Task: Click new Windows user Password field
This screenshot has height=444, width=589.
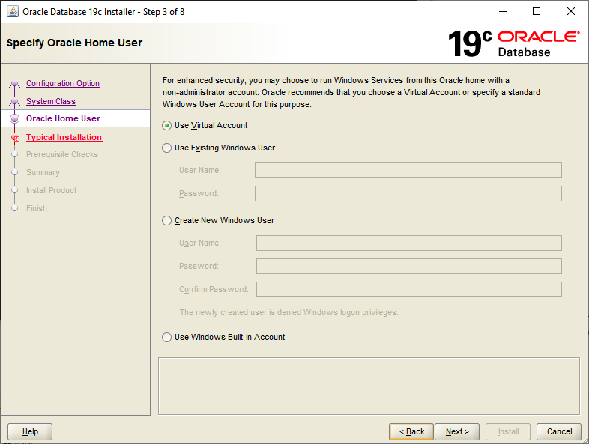Action: pyautogui.click(x=409, y=266)
